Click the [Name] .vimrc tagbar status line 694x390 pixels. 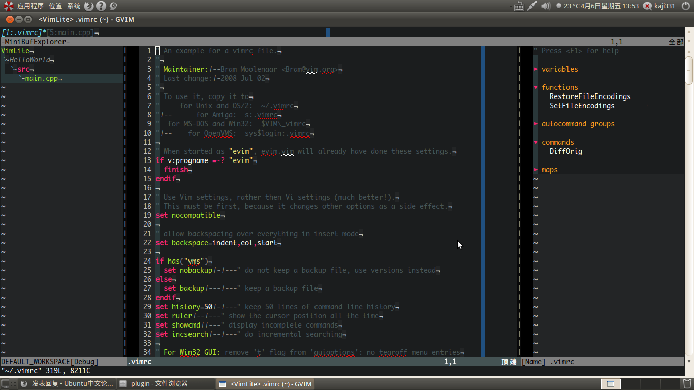(x=603, y=362)
